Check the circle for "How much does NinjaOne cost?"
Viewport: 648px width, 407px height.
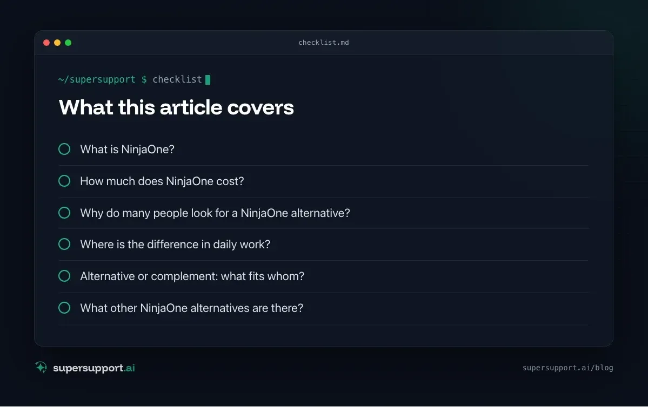64,181
